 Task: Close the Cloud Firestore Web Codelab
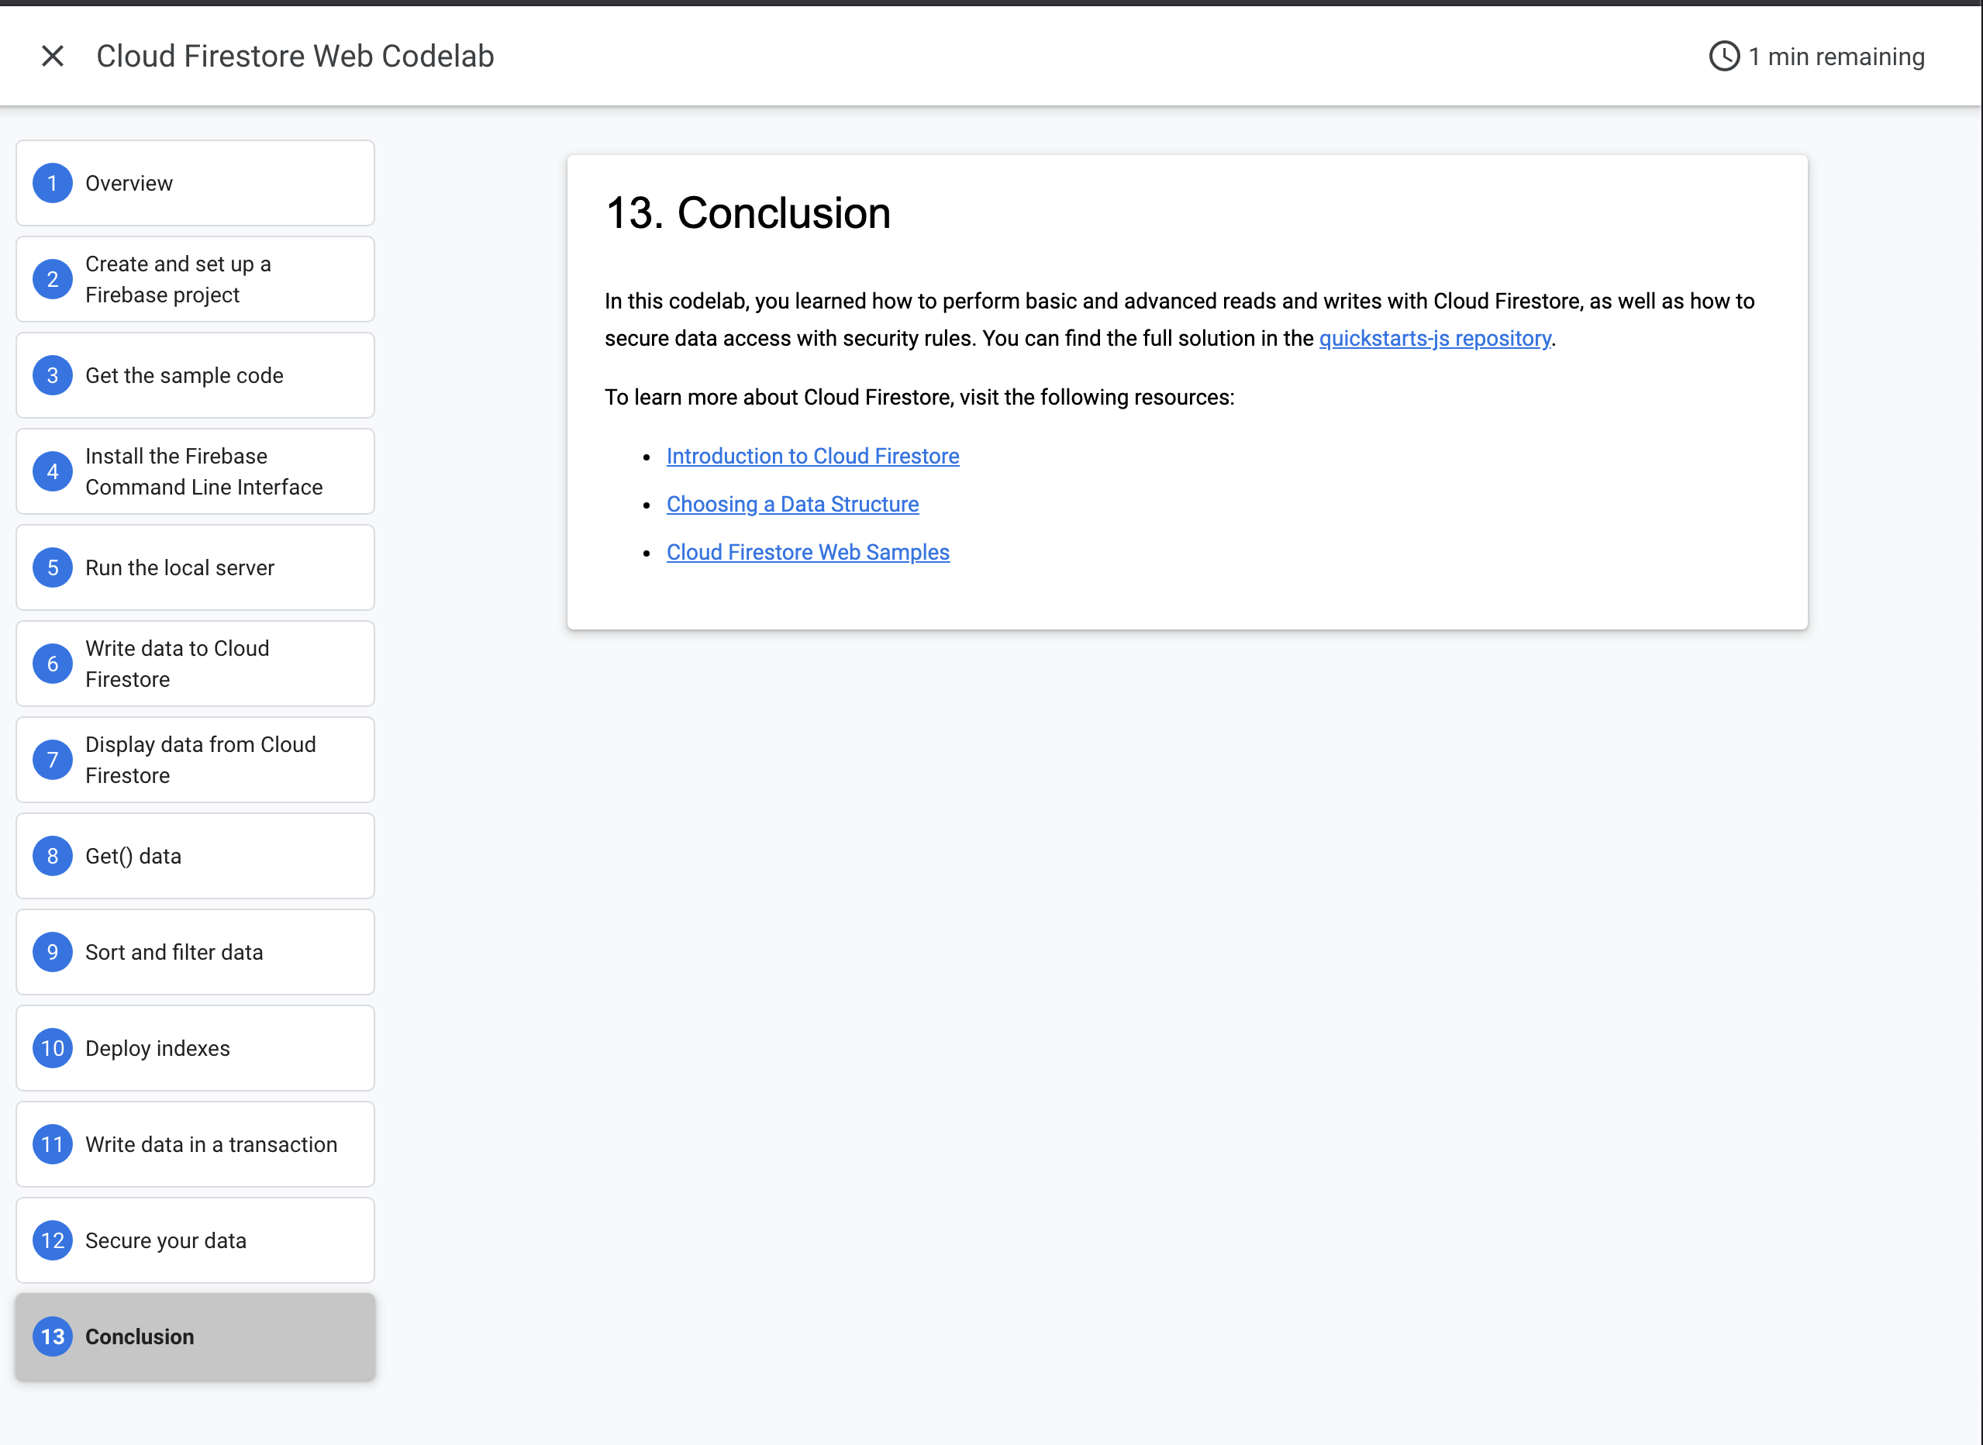[x=53, y=55]
